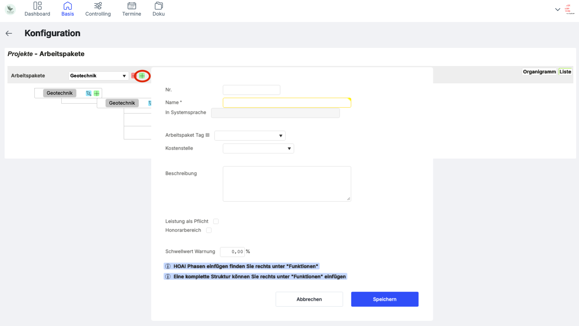
Task: Click the blue cursor icon on first Geotechnik node
Action: click(x=89, y=93)
